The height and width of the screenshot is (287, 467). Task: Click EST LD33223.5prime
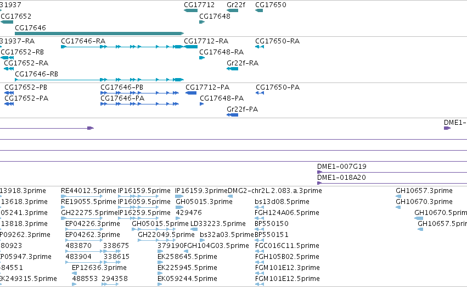(194, 229)
